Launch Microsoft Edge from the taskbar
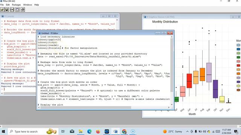This screenshot has width=241, height=135. click(89, 132)
